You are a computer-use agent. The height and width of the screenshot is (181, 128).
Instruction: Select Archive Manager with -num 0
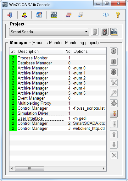click(x=58, y=68)
